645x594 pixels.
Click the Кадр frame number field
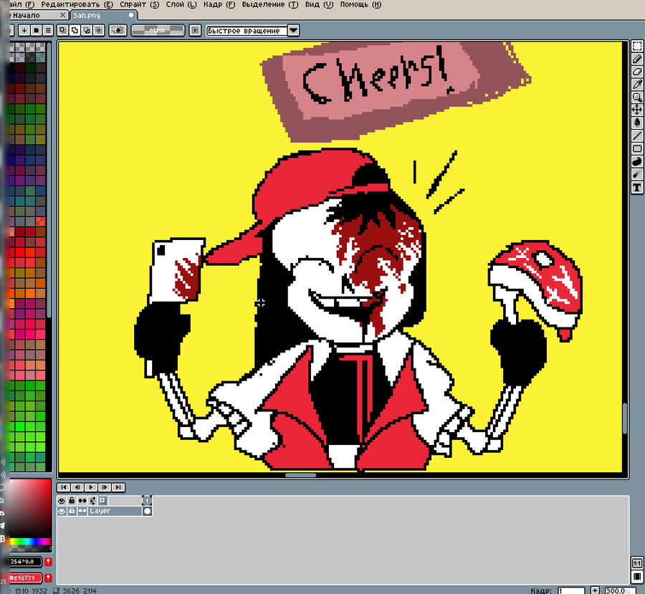pos(571,590)
